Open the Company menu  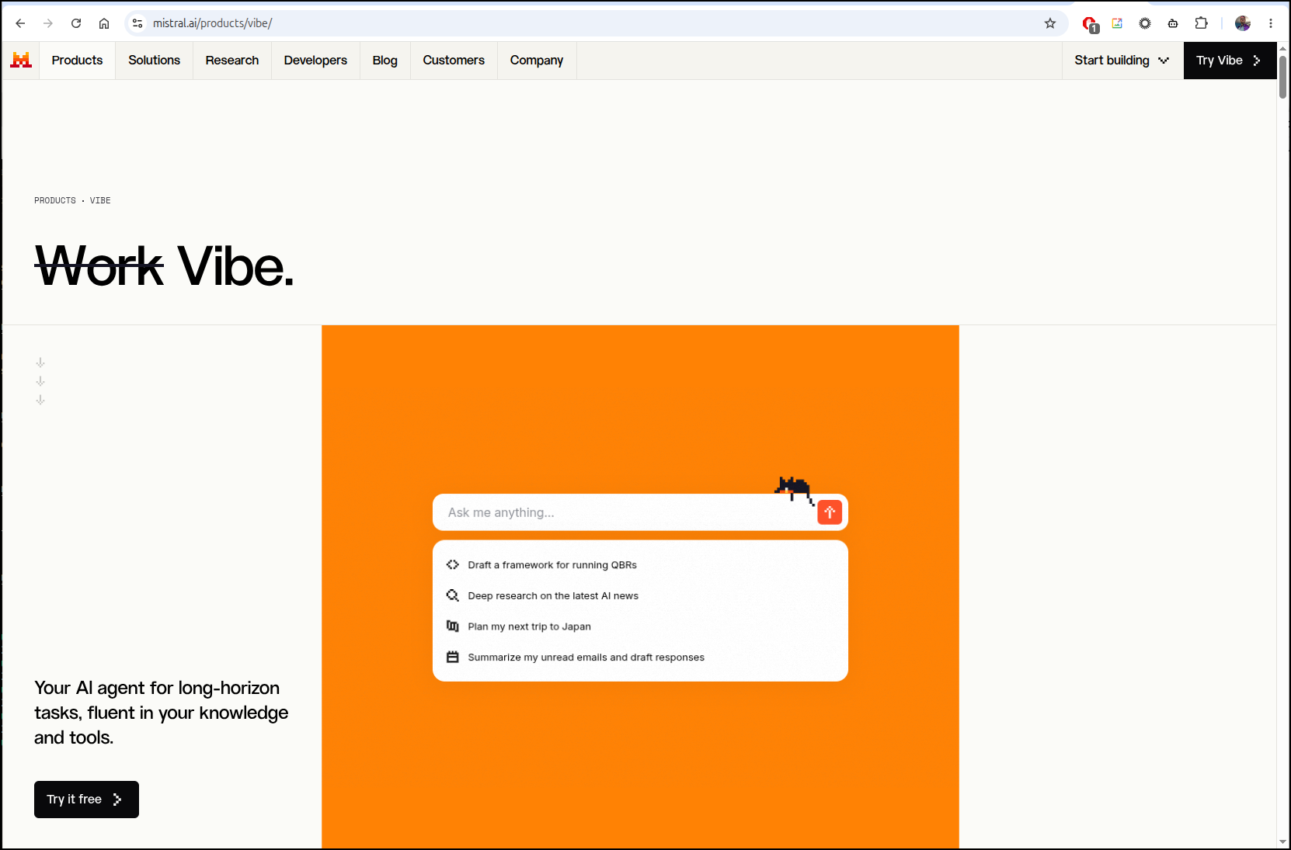coord(537,61)
